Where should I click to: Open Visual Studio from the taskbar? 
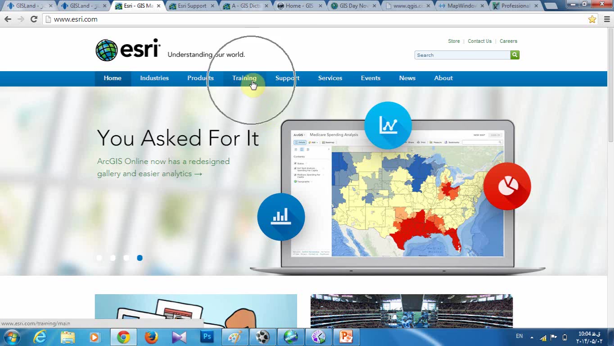[x=179, y=337]
